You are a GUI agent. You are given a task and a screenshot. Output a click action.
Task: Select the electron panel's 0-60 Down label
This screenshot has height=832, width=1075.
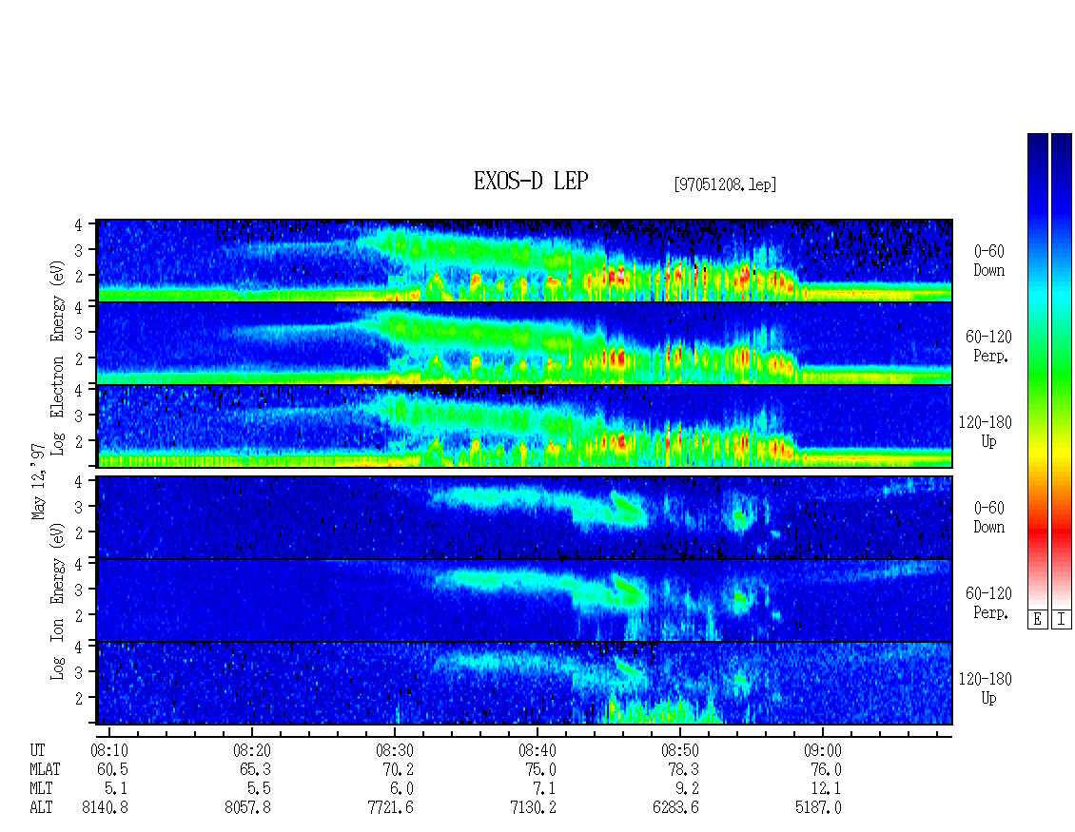988,261
